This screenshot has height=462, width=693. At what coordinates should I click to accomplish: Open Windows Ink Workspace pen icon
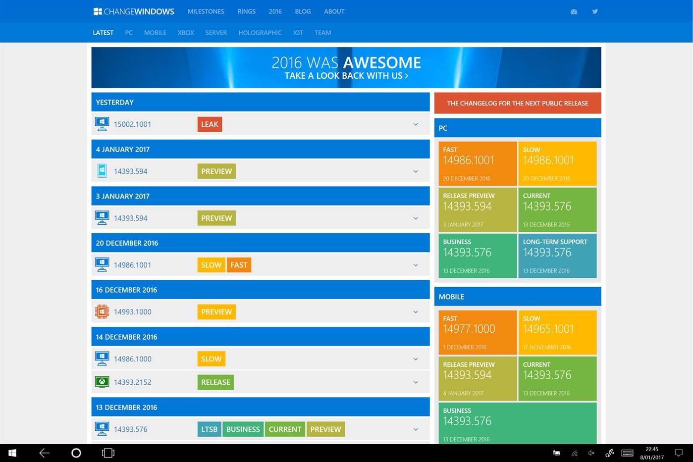coord(610,453)
